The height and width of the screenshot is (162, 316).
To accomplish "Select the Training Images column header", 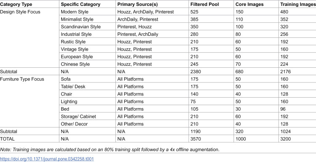I will point(298,5).
